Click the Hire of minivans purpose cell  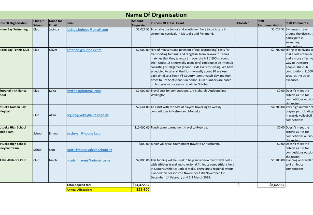193,68
